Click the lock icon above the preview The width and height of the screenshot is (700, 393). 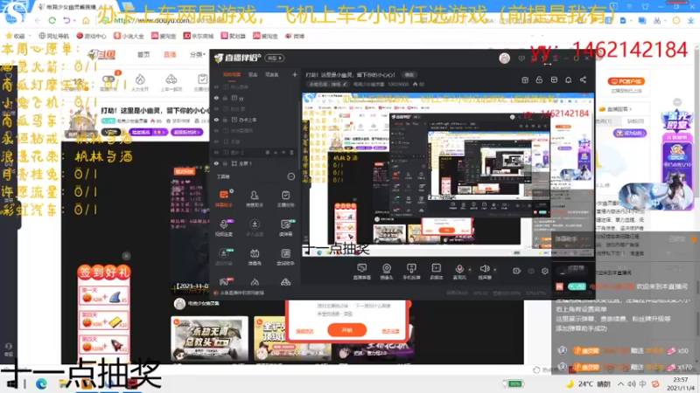tap(539, 79)
